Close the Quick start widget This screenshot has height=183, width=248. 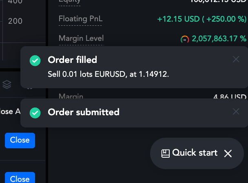(x=228, y=154)
